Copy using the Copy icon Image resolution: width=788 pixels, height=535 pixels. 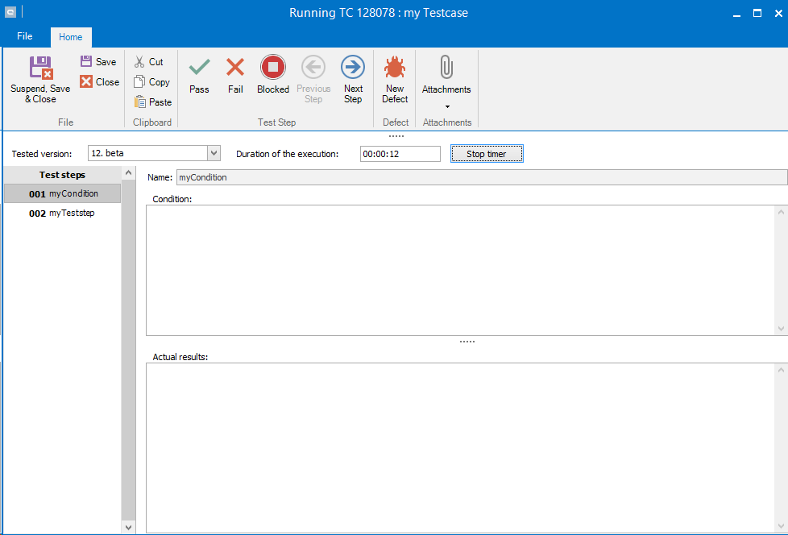(139, 82)
